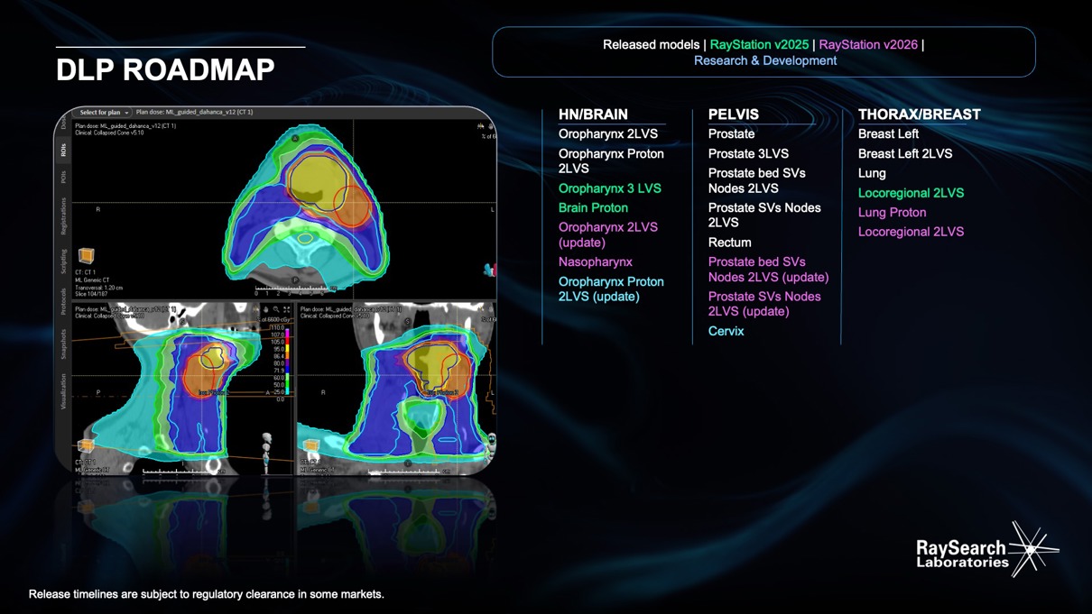Click the yellow swatch in the dose legend
Screen dimensions: 1092x614
point(287,348)
